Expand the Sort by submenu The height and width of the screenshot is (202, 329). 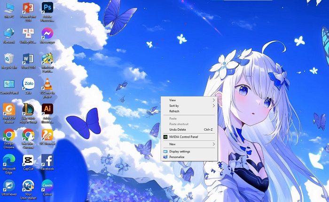click(x=189, y=106)
